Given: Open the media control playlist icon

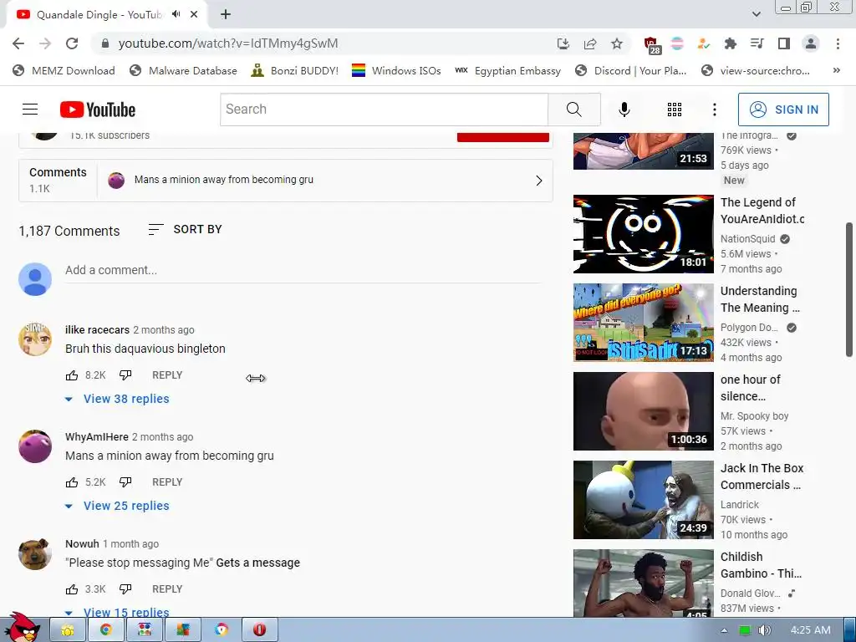Looking at the screenshot, I should (757, 43).
